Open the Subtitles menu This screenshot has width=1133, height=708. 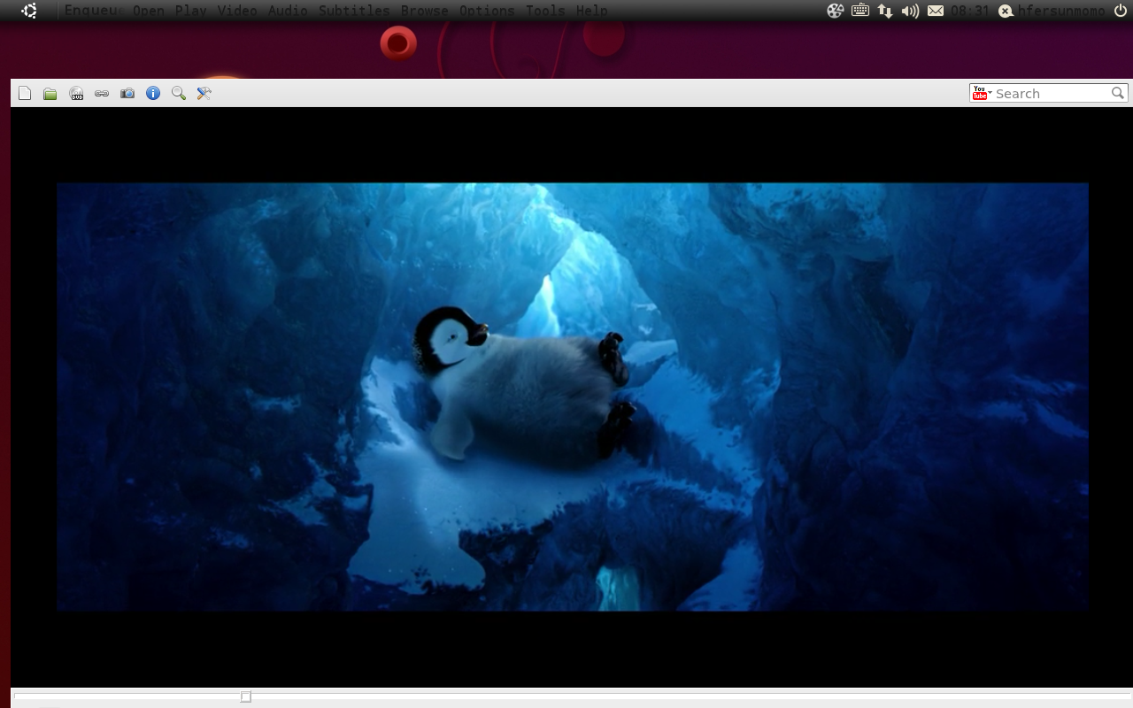coord(354,11)
